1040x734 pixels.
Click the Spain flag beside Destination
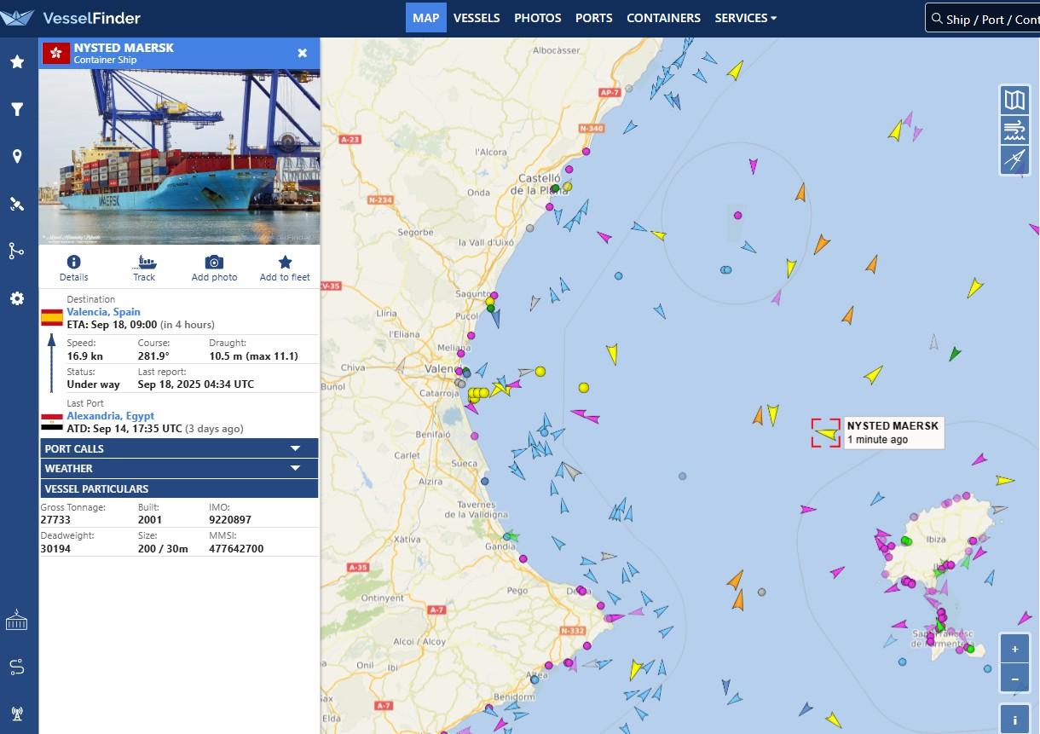point(52,318)
